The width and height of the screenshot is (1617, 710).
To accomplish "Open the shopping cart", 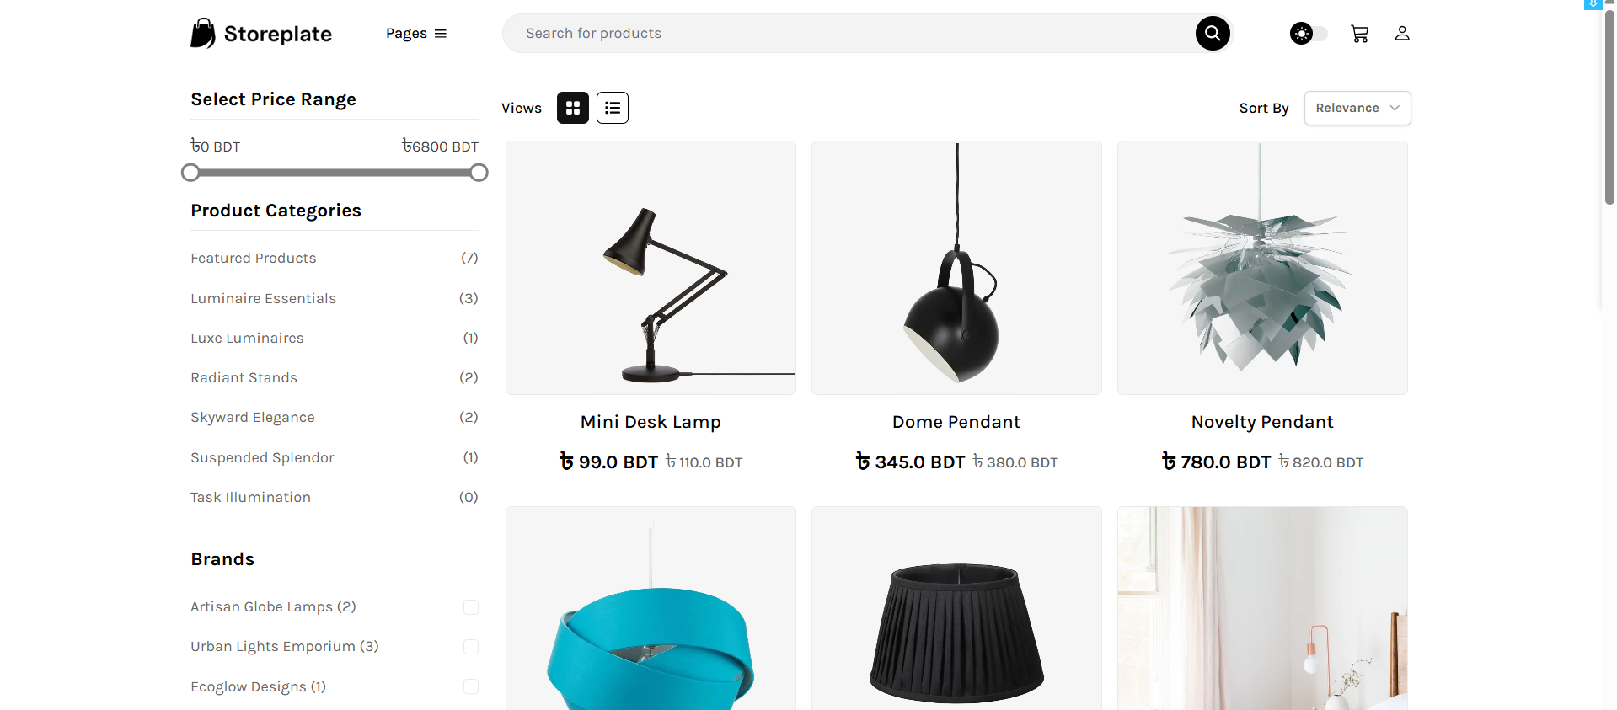I will (1359, 34).
